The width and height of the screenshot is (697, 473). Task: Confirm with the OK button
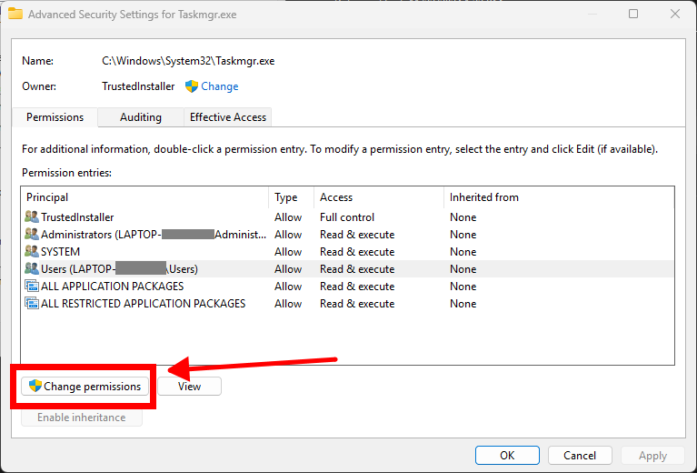[x=507, y=456]
